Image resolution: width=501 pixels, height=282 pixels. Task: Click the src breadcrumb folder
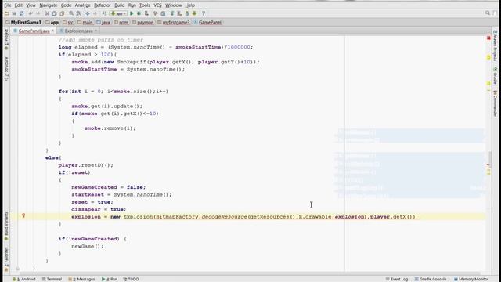coord(68,23)
